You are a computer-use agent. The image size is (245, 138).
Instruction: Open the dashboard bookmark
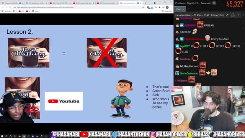7,11
